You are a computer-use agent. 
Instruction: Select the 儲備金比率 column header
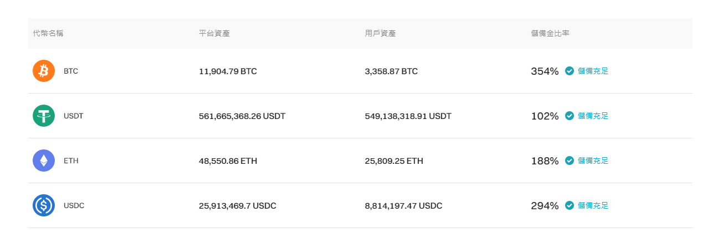(x=550, y=33)
